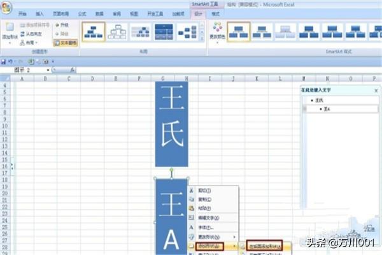Switch to the 开始 ribbon tab
The image size is (382, 255).
pos(22,14)
